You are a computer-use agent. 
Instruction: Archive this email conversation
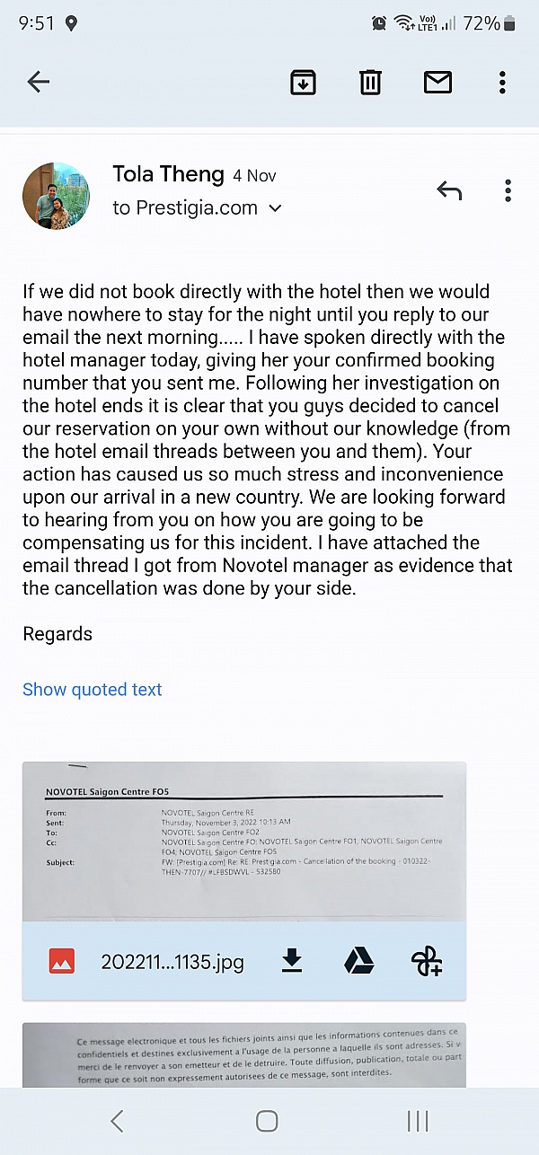(x=303, y=83)
